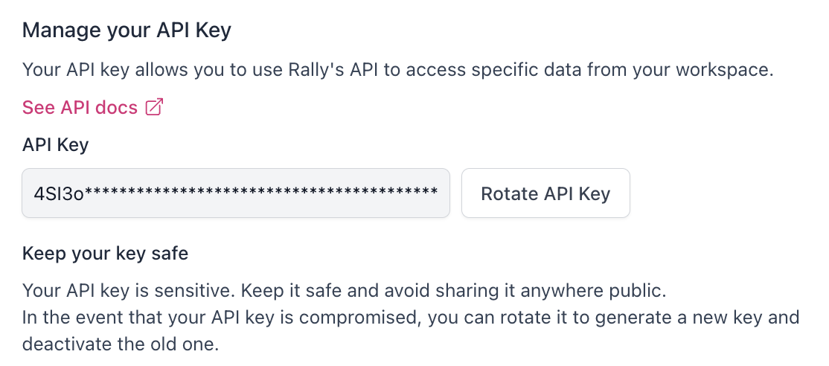The width and height of the screenshot is (829, 366).
Task: Click the visible "4SI3o" key prefix
Action: (x=58, y=194)
